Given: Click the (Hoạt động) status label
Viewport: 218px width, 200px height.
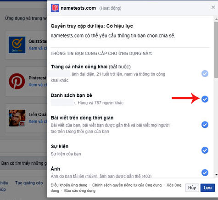Looking at the screenshot, I should pyautogui.click(x=110, y=8).
